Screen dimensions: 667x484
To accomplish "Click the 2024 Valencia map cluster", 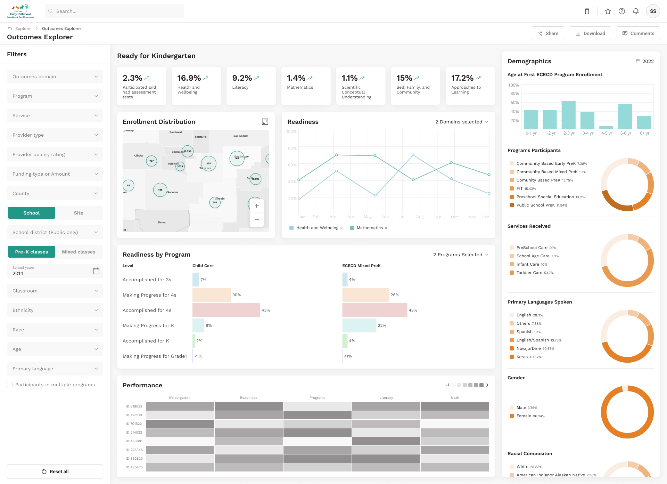I will (180, 166).
